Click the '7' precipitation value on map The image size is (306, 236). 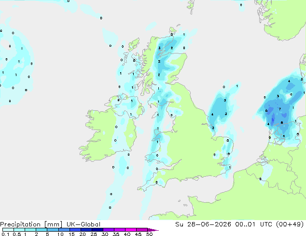click(280, 109)
